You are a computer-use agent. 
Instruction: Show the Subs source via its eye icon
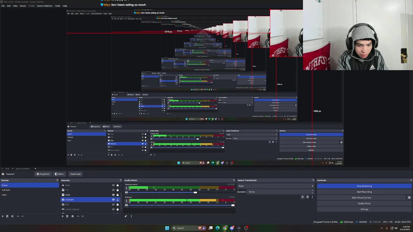click(x=113, y=185)
